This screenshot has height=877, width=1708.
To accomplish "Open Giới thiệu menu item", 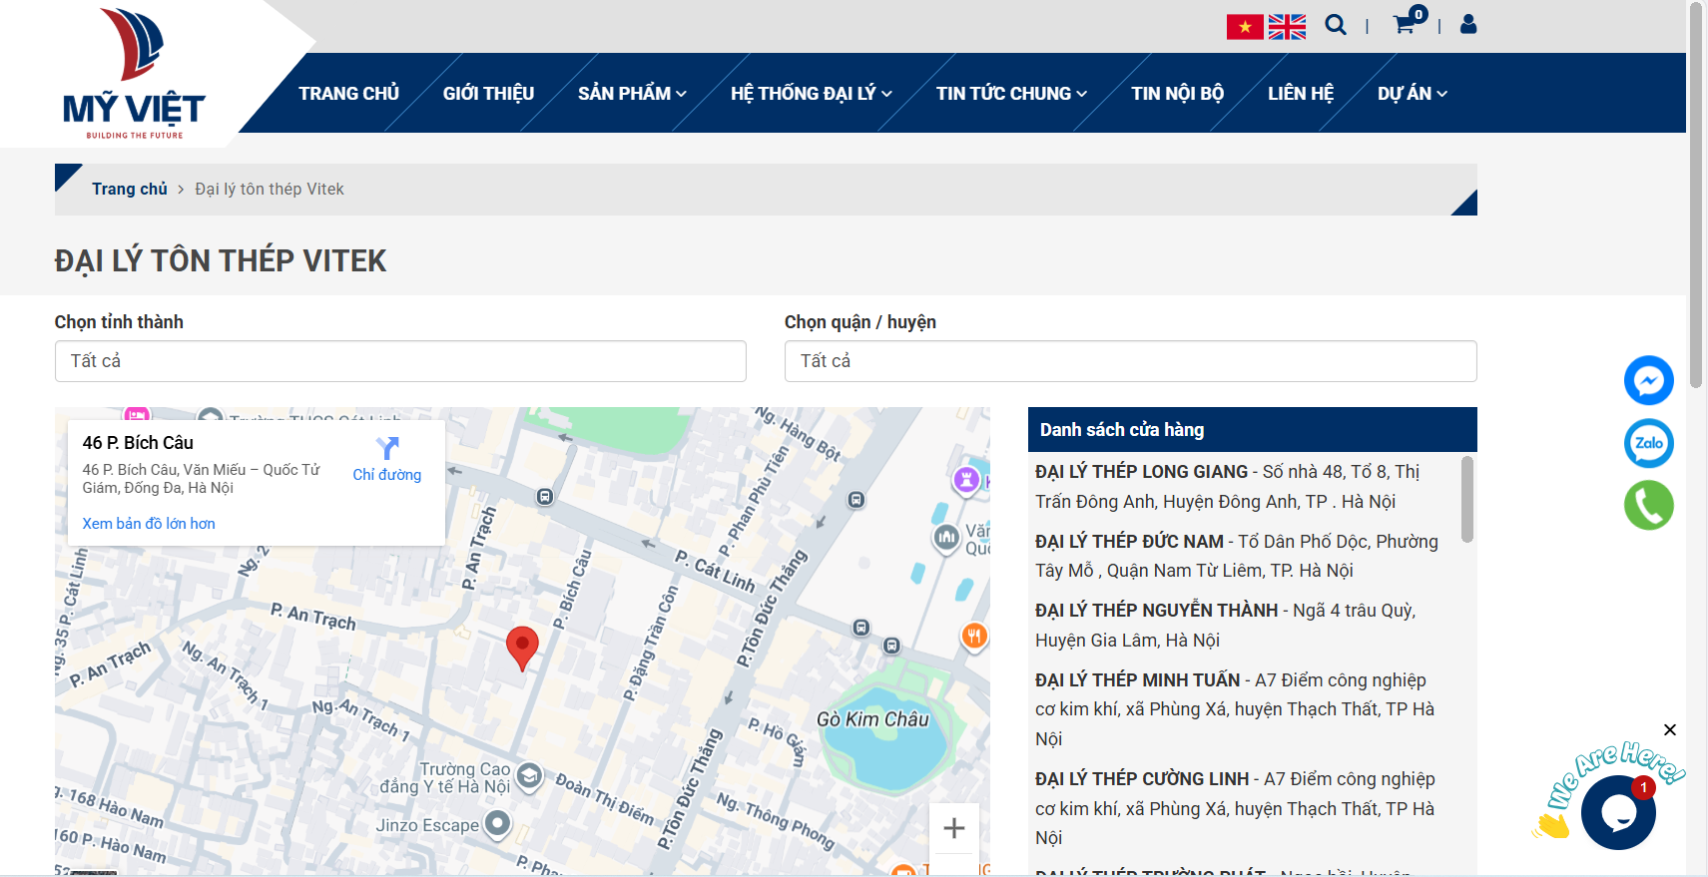I will coord(488,93).
